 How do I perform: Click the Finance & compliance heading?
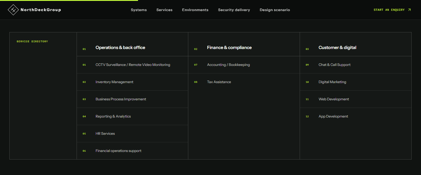[x=230, y=48]
